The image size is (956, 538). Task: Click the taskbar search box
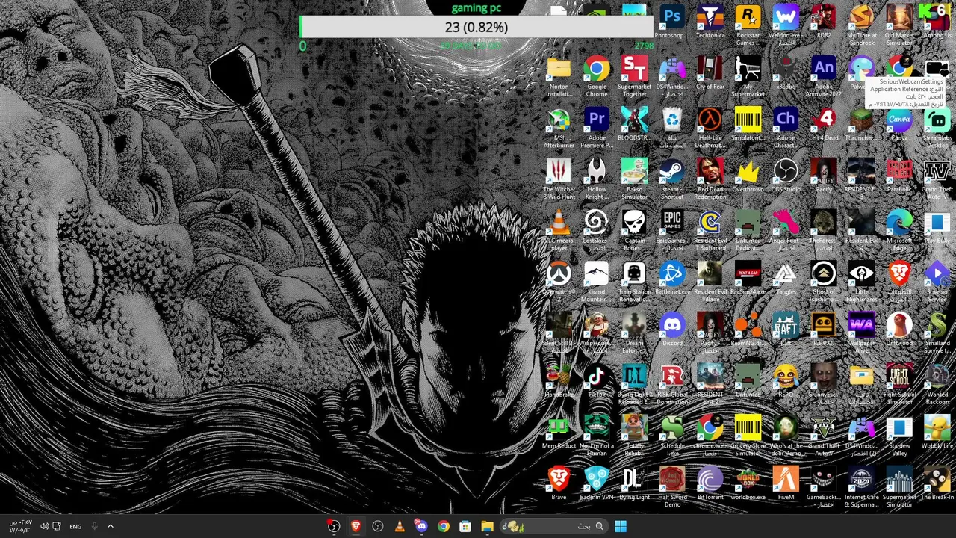554,526
